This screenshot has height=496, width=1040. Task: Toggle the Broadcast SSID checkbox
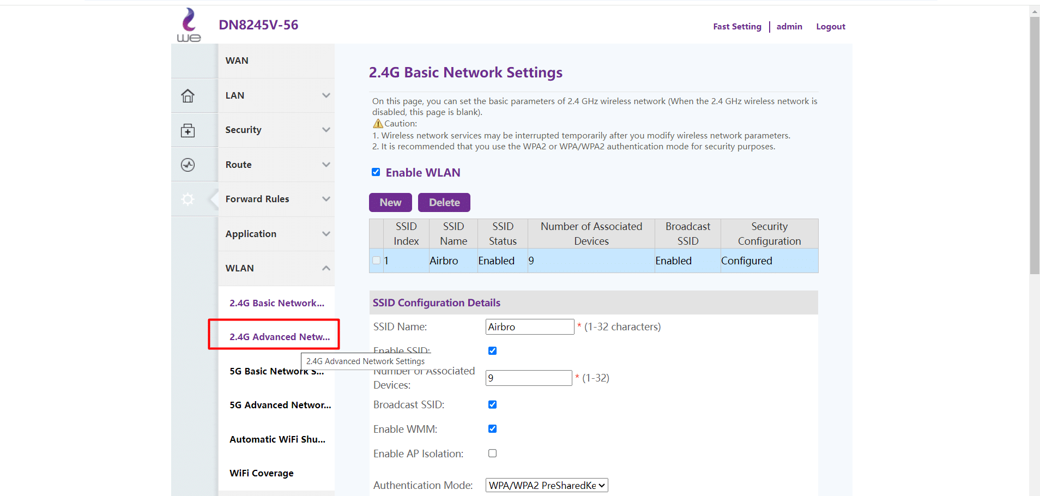(492, 404)
